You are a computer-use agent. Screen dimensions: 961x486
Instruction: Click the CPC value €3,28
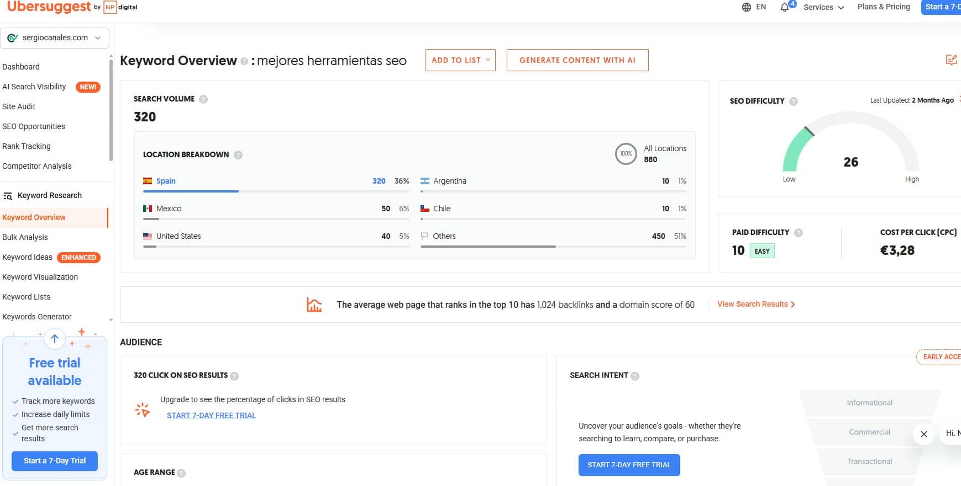point(897,250)
